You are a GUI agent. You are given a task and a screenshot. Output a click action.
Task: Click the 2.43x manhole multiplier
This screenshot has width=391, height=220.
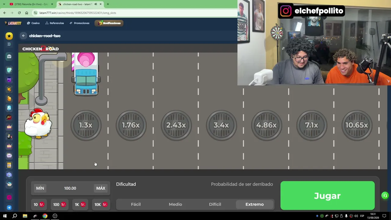click(x=176, y=125)
